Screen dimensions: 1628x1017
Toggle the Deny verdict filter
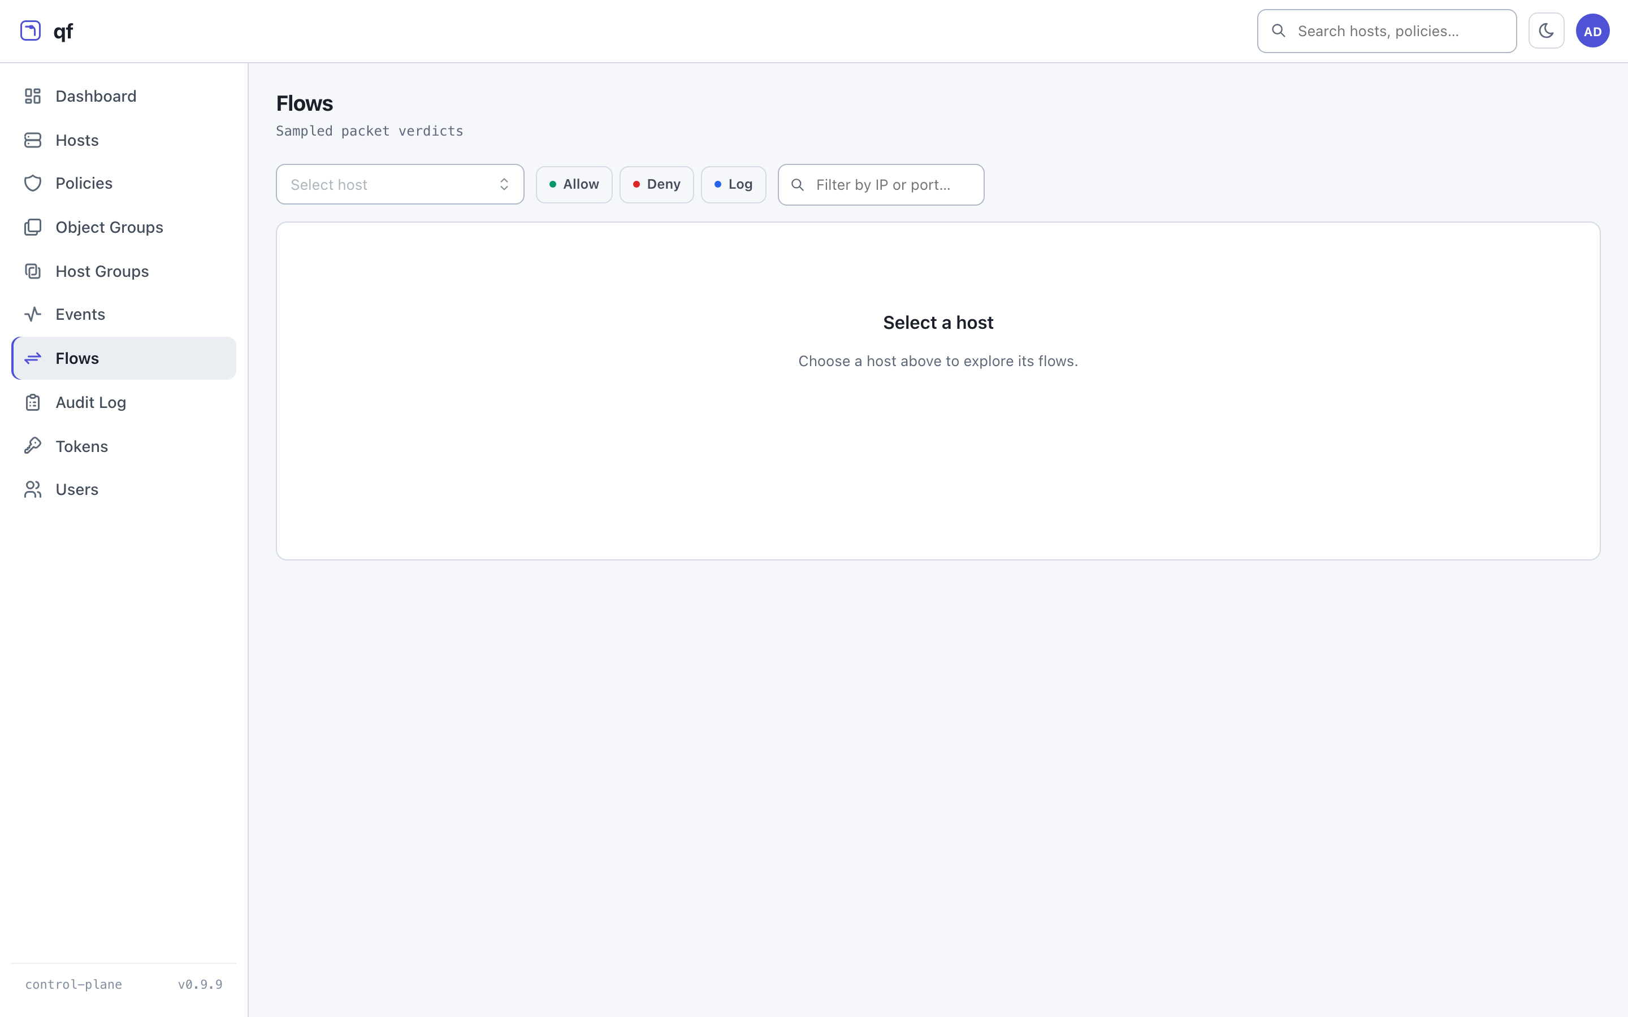pyautogui.click(x=657, y=184)
